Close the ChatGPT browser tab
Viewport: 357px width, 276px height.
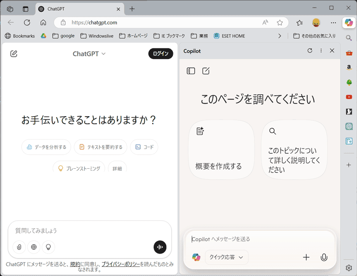pyautogui.click(x=118, y=9)
